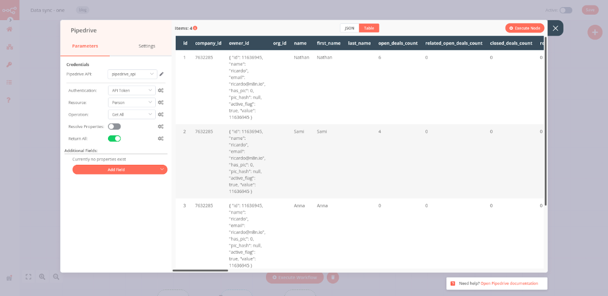Click the trash delete icon next to Execute Workflow

point(333,278)
